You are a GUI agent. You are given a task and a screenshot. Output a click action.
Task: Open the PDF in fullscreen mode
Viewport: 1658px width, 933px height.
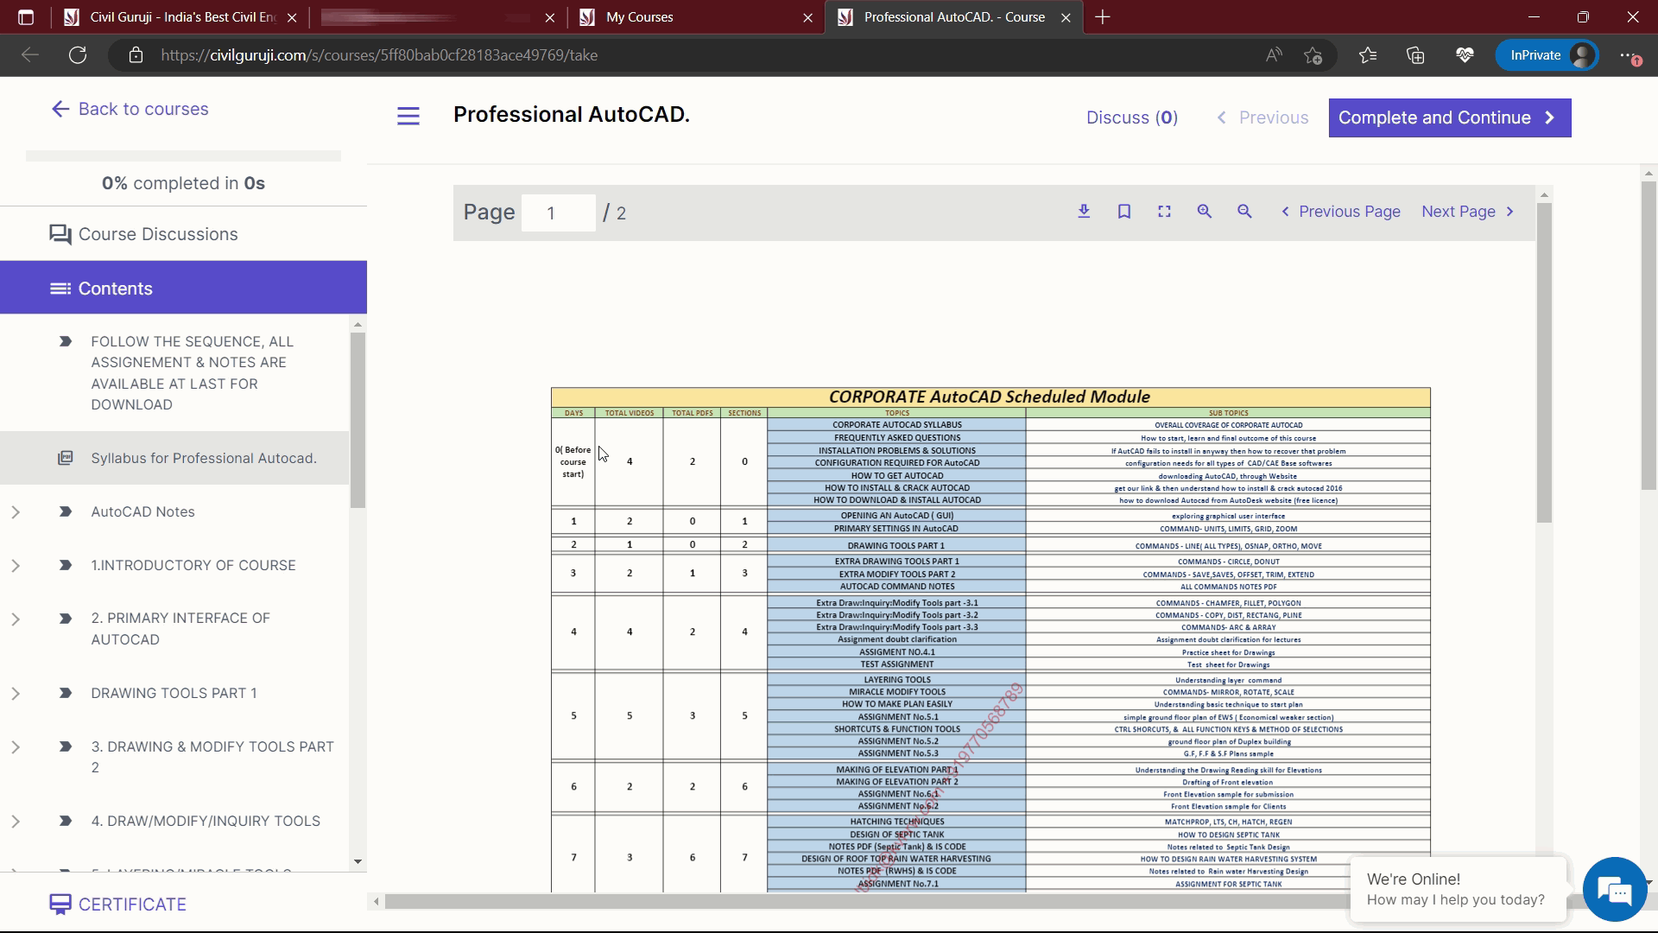click(1164, 212)
